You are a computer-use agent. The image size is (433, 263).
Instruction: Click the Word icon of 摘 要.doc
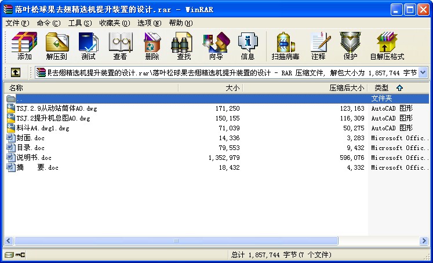pos(11,167)
